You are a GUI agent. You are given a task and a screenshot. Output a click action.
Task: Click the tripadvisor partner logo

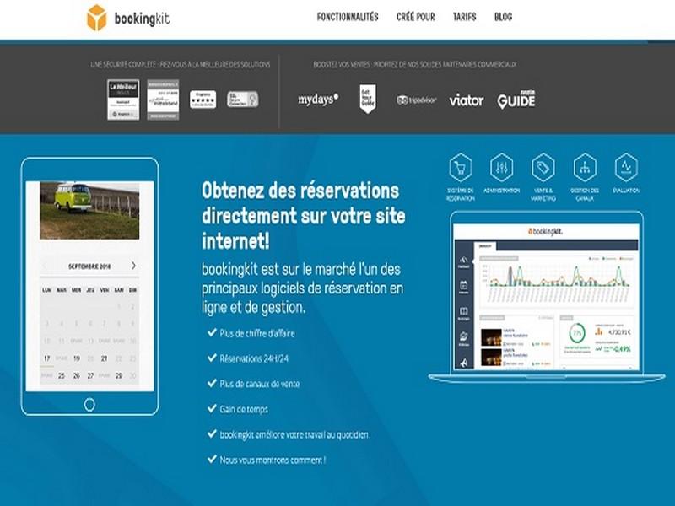(x=417, y=100)
